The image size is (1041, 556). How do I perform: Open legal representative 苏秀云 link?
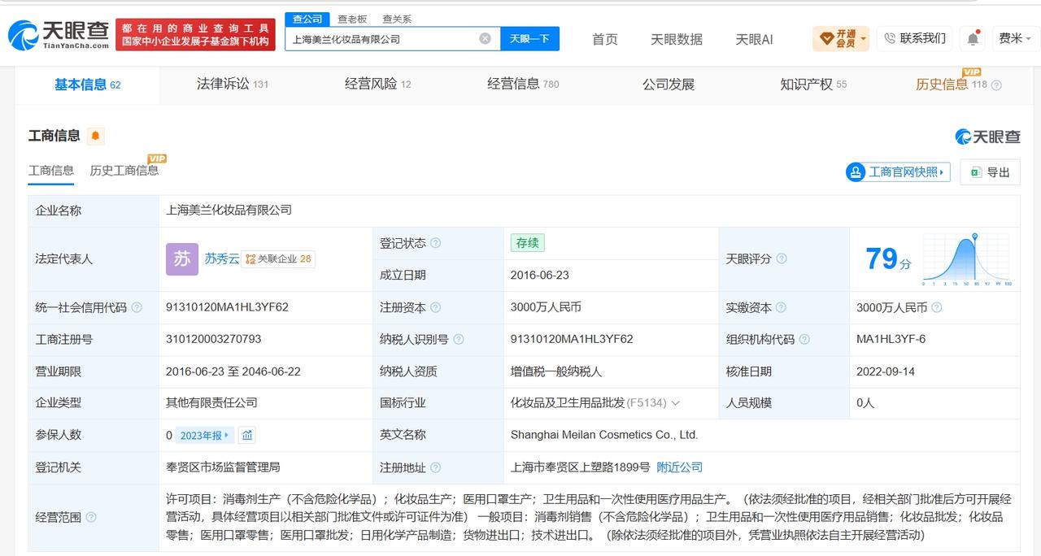(x=221, y=258)
